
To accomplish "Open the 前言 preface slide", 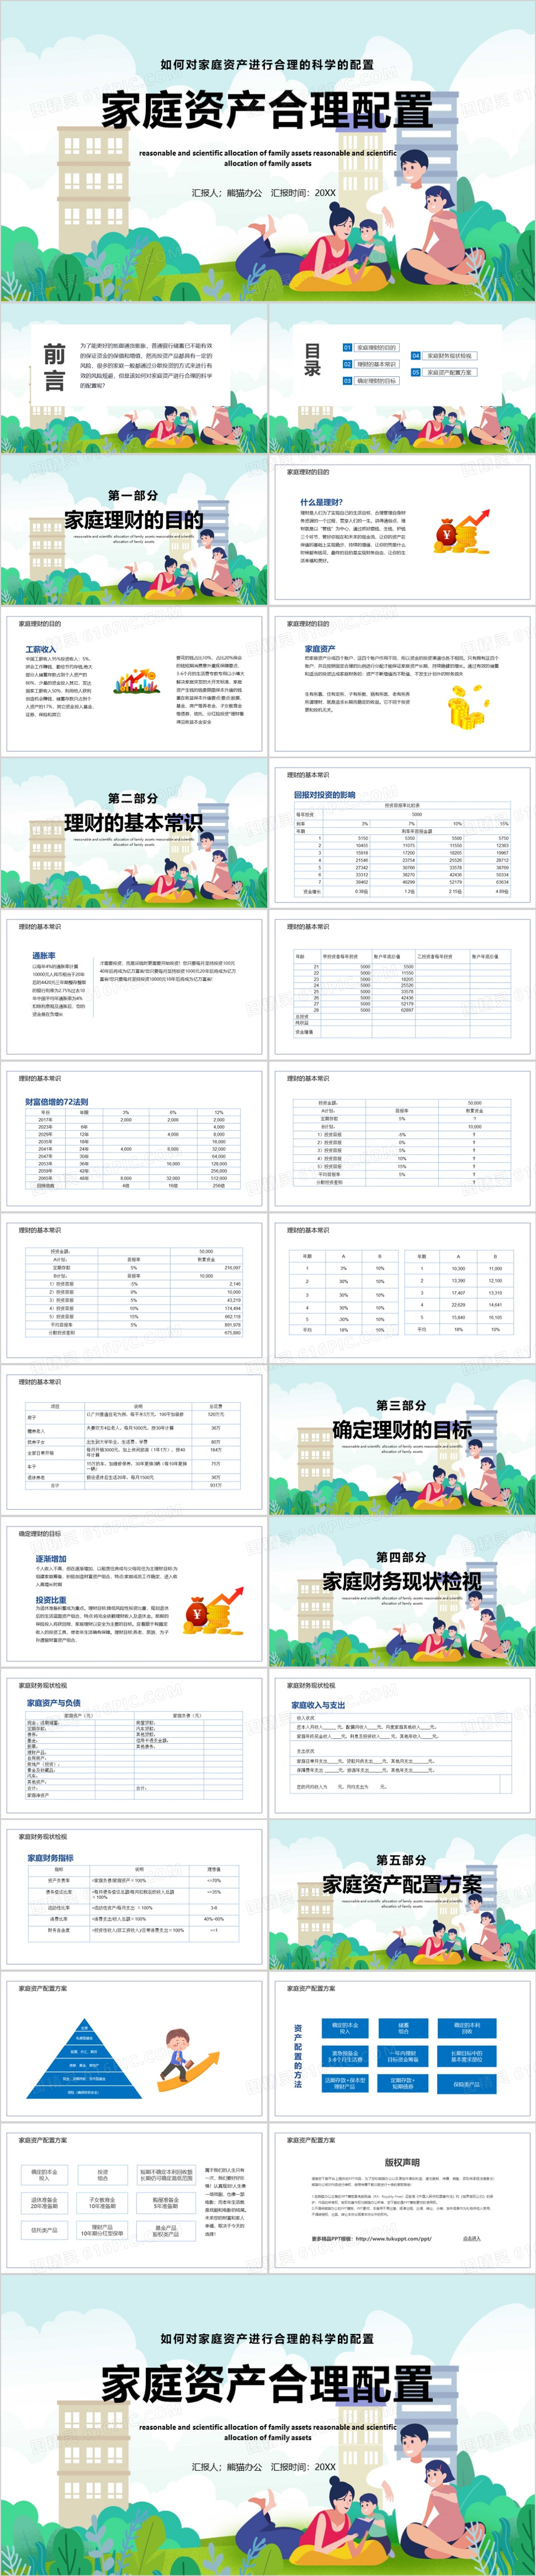I will 133,379.
